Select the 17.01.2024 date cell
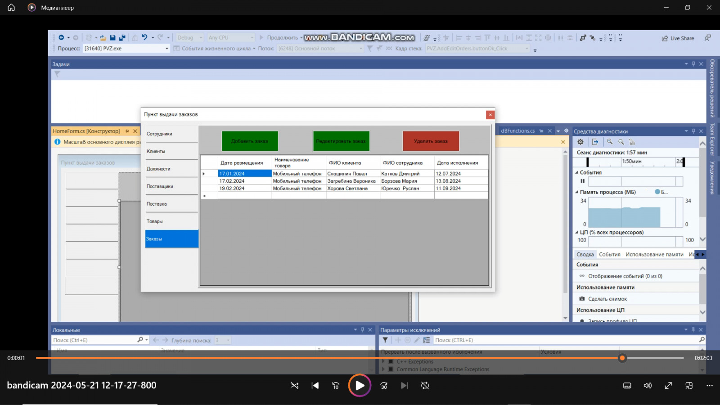Viewport: 720px width, 405px height. 245,174
